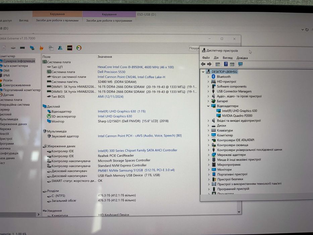Click the help question mark icon in Device Manager
This screenshot has width=313, height=235.
pyautogui.click(x=226, y=64)
